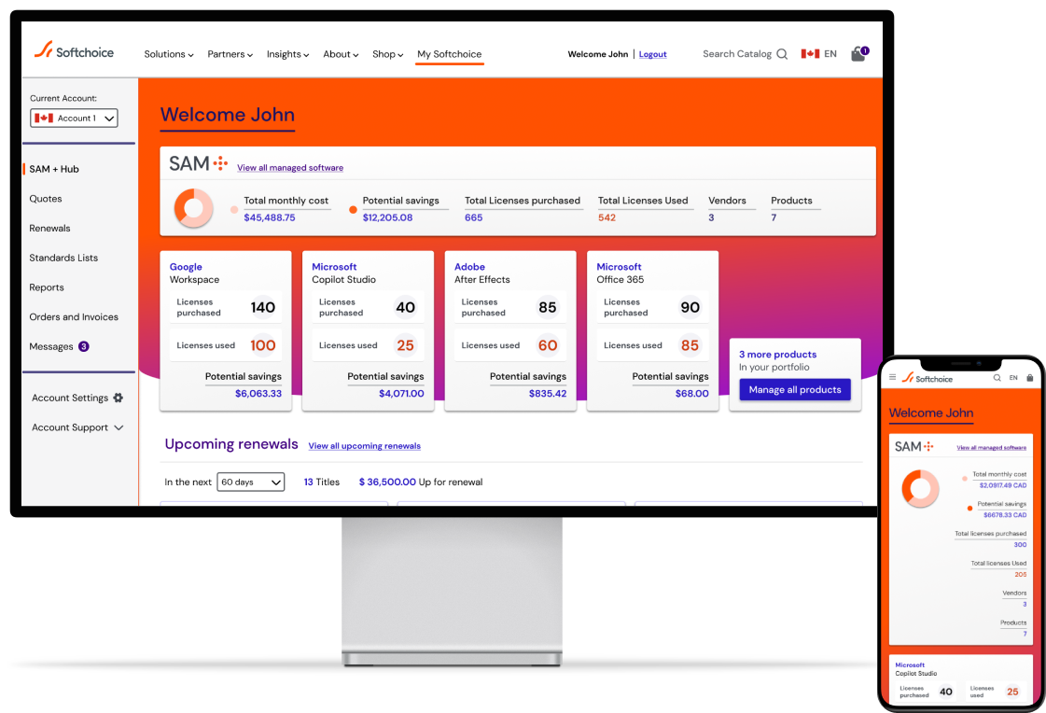
Task: Open View all upcoming renewals
Action: [x=364, y=445]
